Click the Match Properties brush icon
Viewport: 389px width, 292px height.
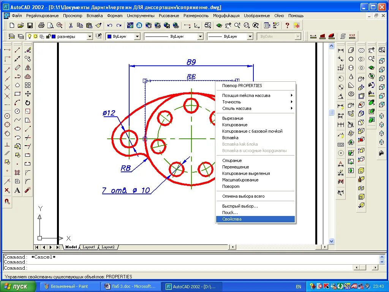[x=98, y=25]
